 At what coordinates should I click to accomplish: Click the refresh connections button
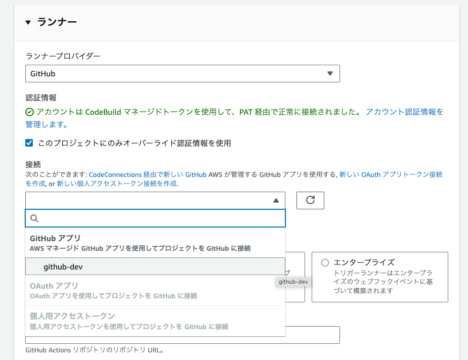pyautogui.click(x=310, y=200)
